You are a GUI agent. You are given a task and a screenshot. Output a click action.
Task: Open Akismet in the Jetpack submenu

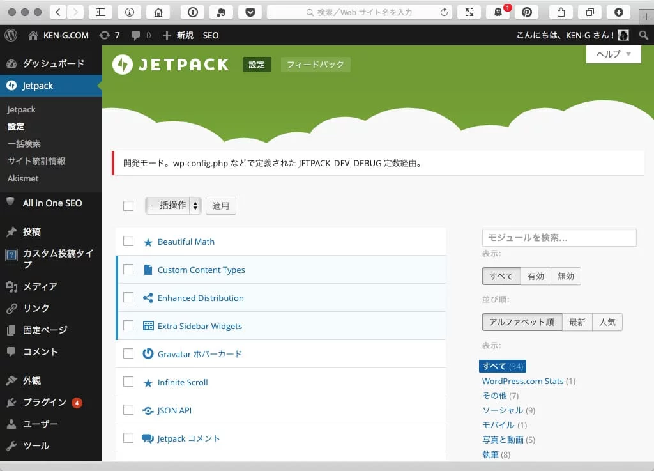click(x=23, y=178)
